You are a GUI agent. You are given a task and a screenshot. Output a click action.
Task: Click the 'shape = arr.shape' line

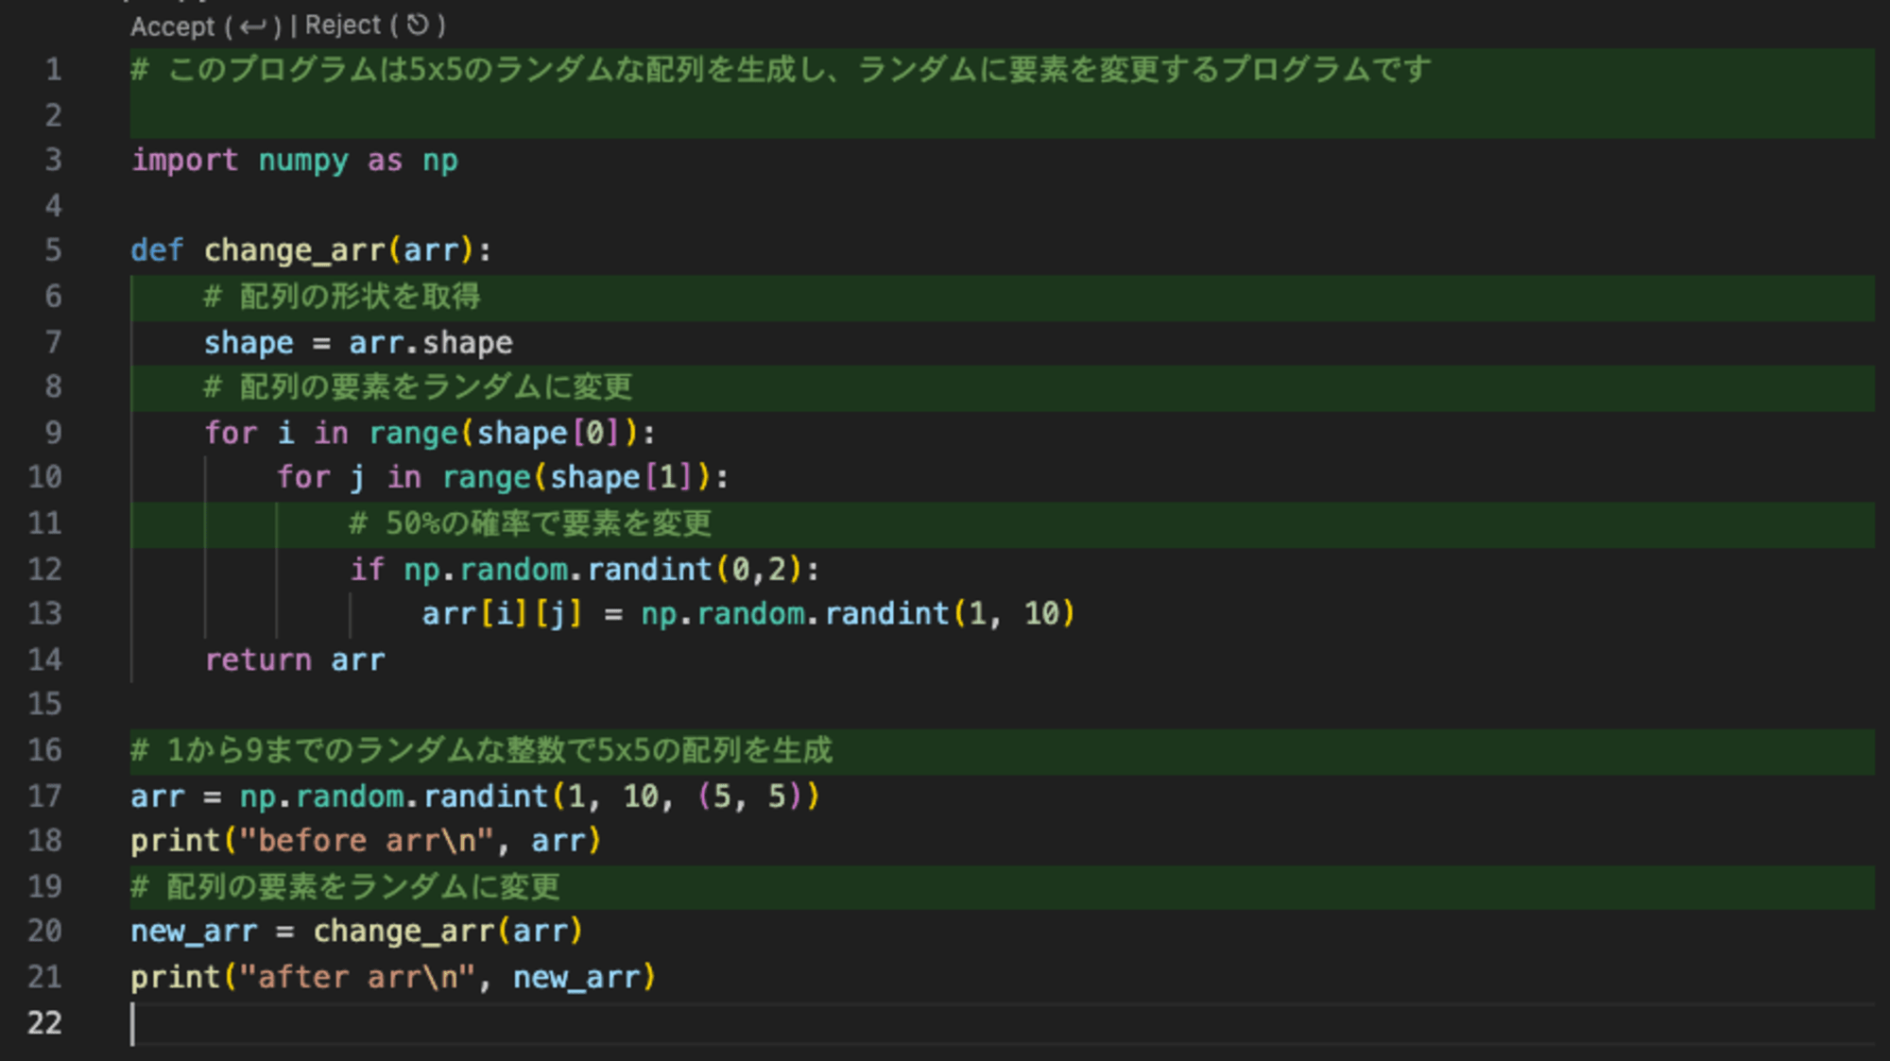coord(358,342)
